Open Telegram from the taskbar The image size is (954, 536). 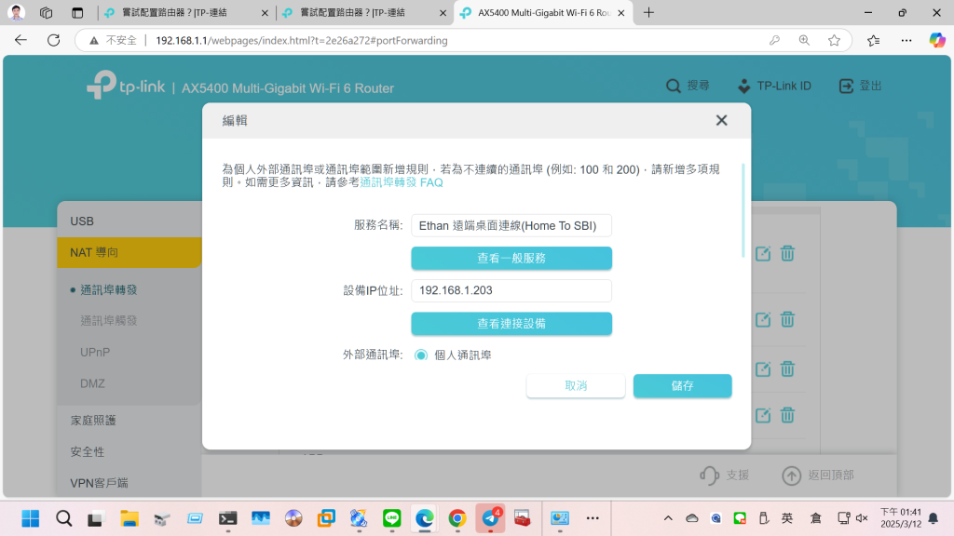point(490,517)
